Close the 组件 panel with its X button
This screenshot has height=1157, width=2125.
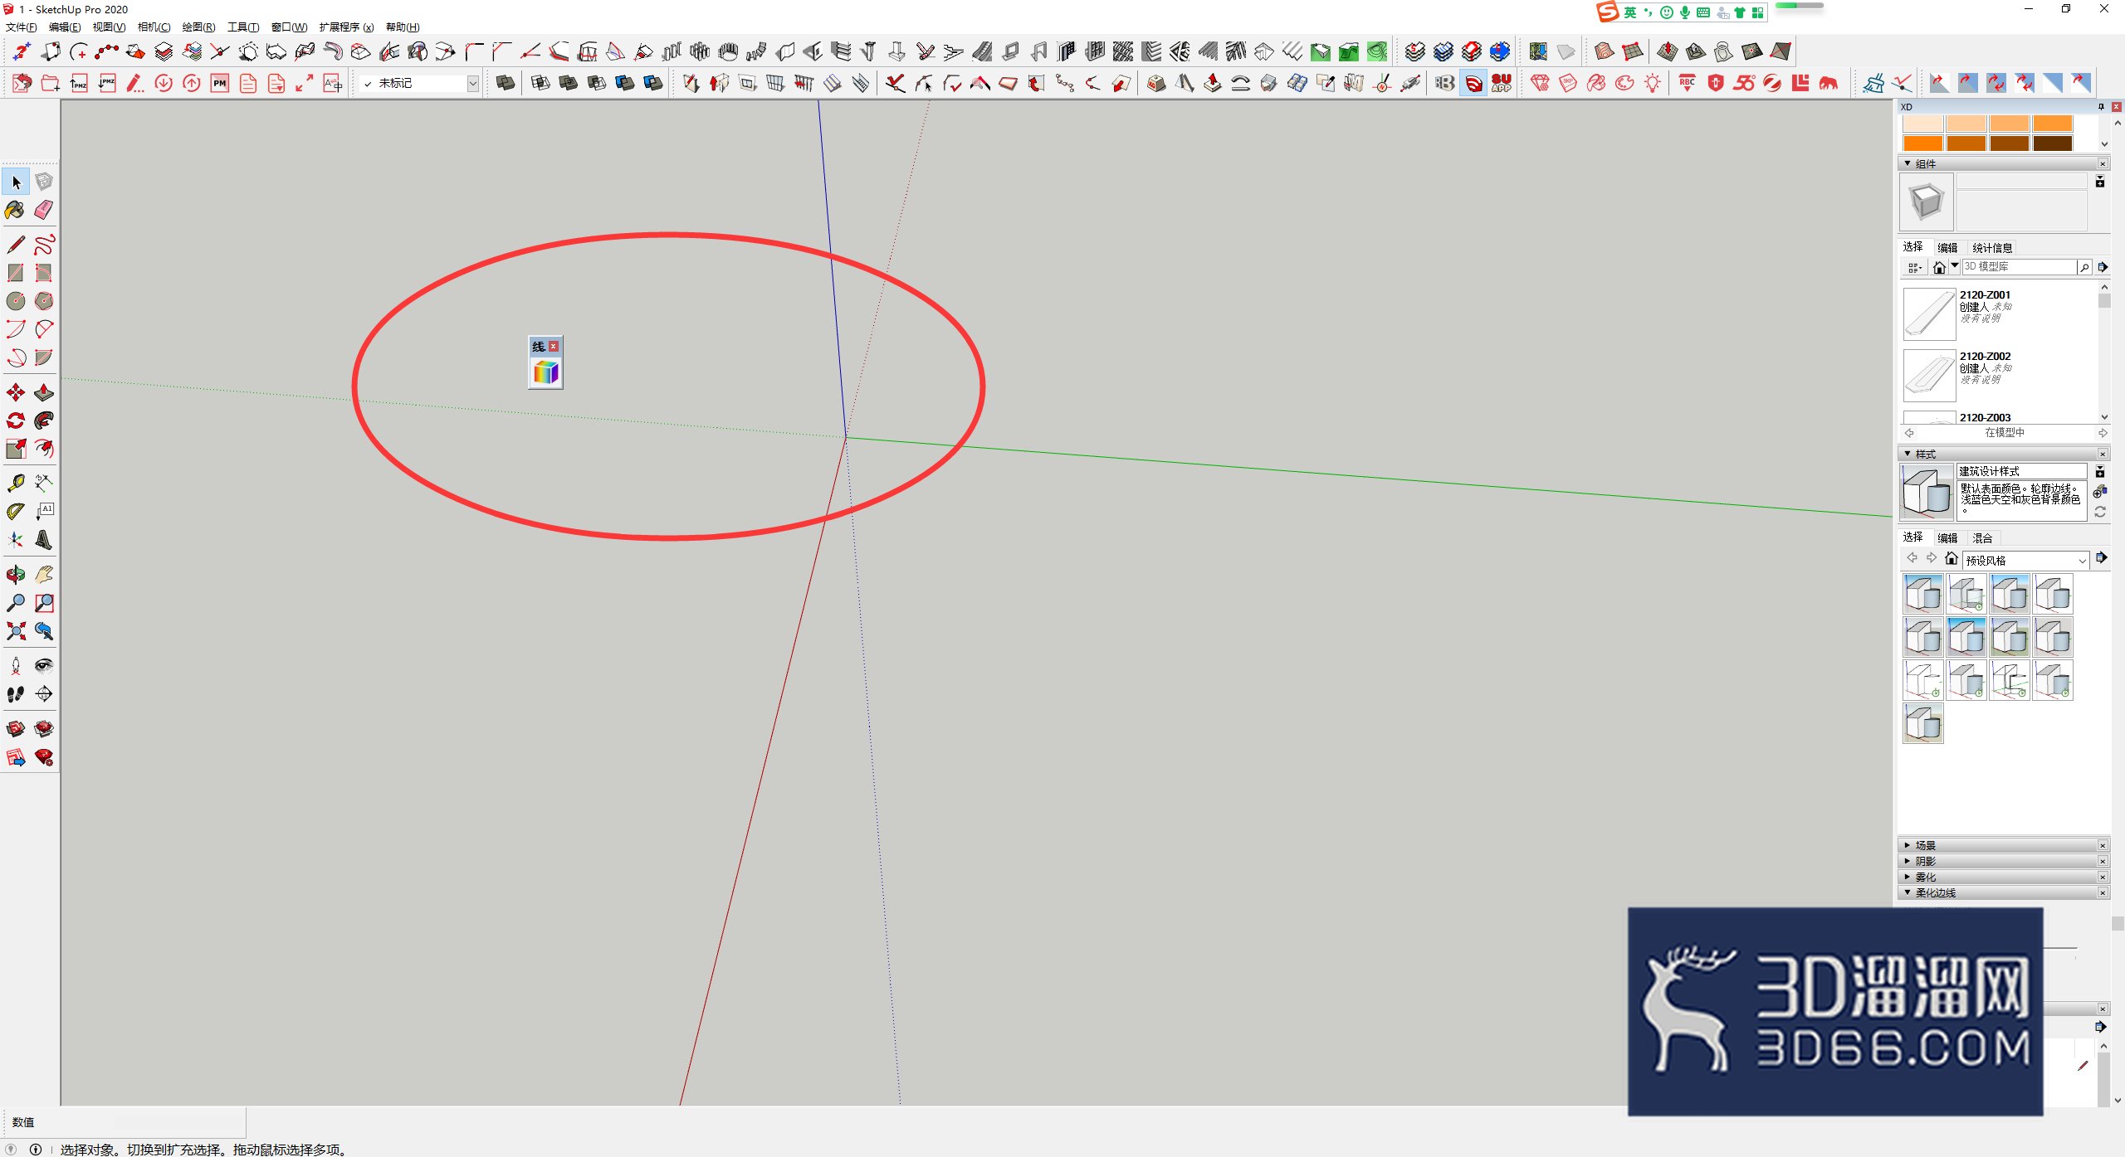[x=2103, y=163]
